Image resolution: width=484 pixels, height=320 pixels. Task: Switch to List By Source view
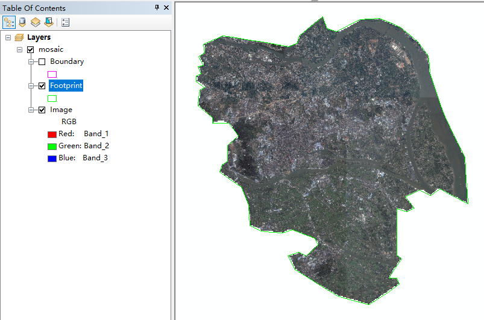point(22,22)
